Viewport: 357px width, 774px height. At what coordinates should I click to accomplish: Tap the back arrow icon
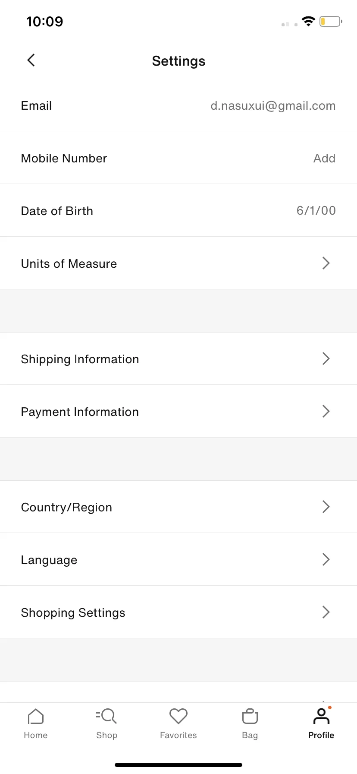pyautogui.click(x=31, y=60)
